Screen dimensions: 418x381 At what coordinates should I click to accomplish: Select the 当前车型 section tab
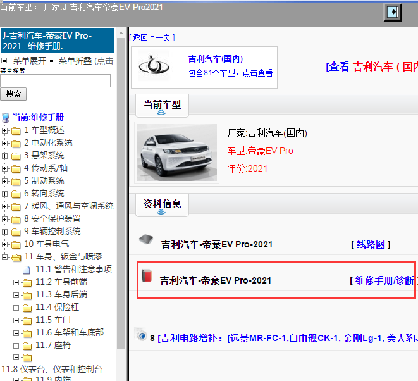pos(162,105)
